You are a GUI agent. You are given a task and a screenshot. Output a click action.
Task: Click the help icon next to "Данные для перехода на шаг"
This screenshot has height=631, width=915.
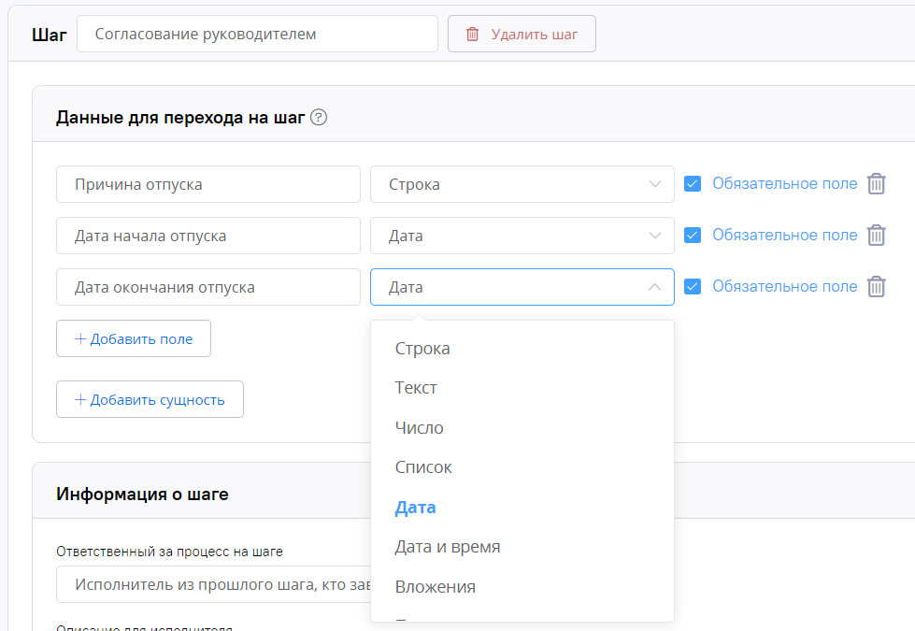(x=318, y=118)
